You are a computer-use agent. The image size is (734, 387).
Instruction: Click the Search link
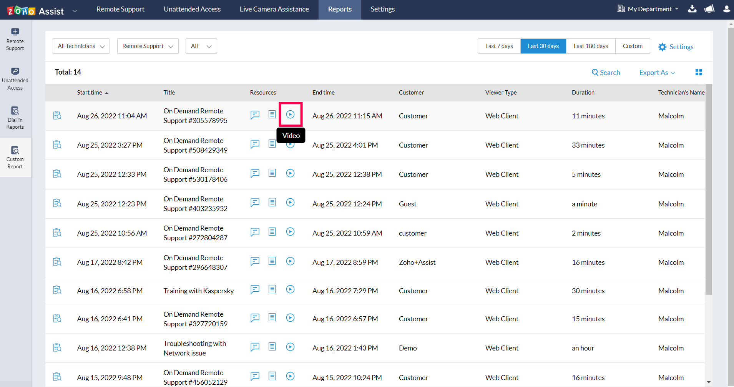tap(606, 73)
